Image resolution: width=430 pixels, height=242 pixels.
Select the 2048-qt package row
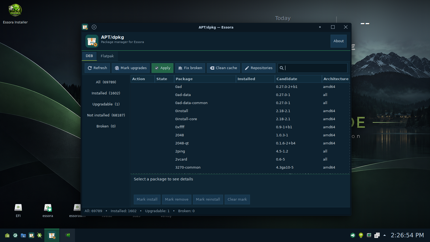240,143
